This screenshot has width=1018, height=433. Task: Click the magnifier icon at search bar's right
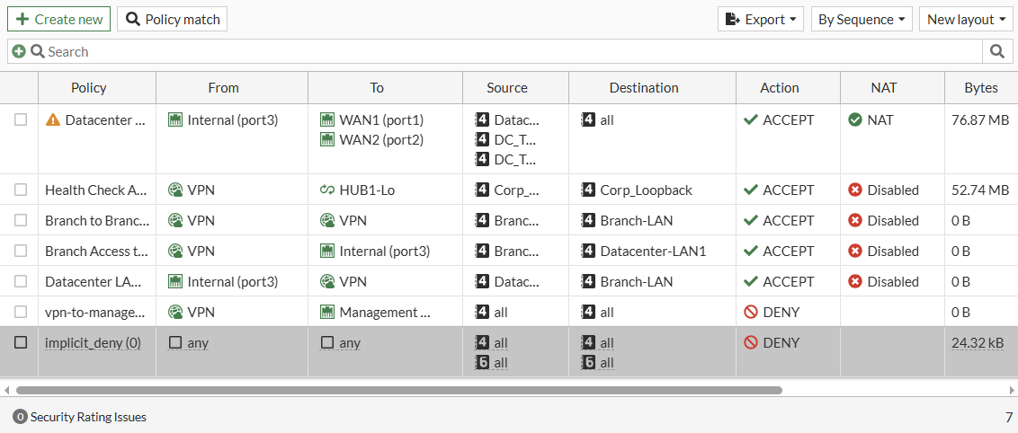point(996,51)
